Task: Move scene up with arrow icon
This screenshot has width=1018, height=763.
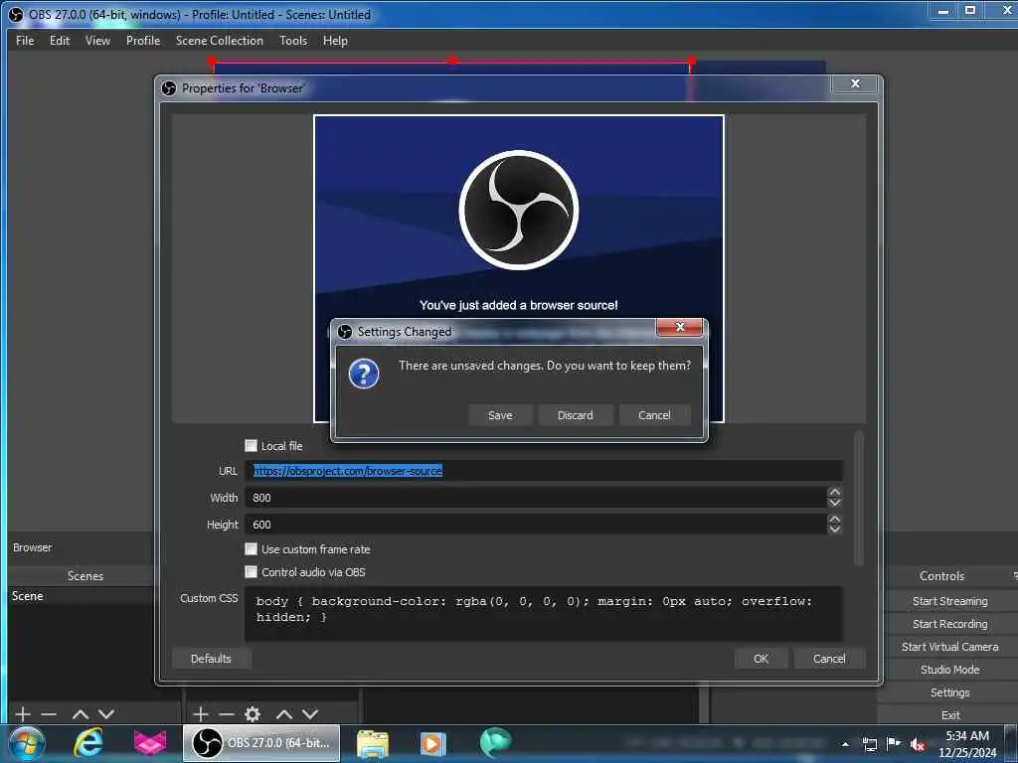Action: coord(80,714)
